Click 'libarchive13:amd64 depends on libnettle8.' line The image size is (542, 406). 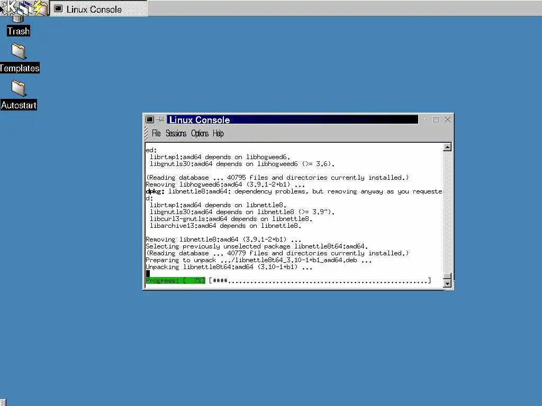(x=225, y=226)
